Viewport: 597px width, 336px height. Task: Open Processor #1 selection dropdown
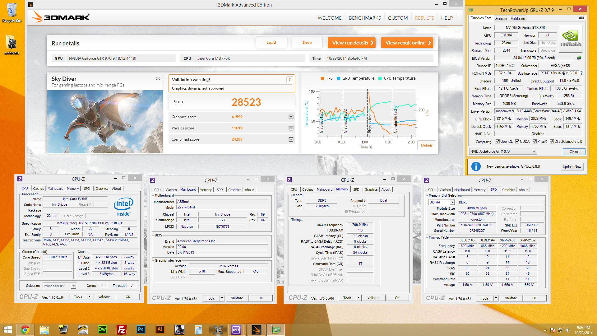73,286
